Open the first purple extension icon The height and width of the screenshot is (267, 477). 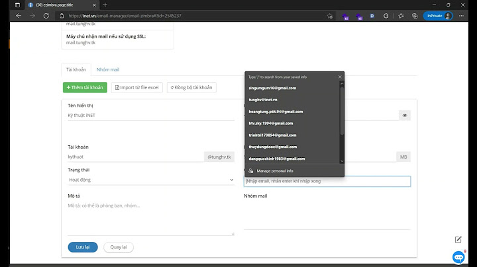[345, 17]
